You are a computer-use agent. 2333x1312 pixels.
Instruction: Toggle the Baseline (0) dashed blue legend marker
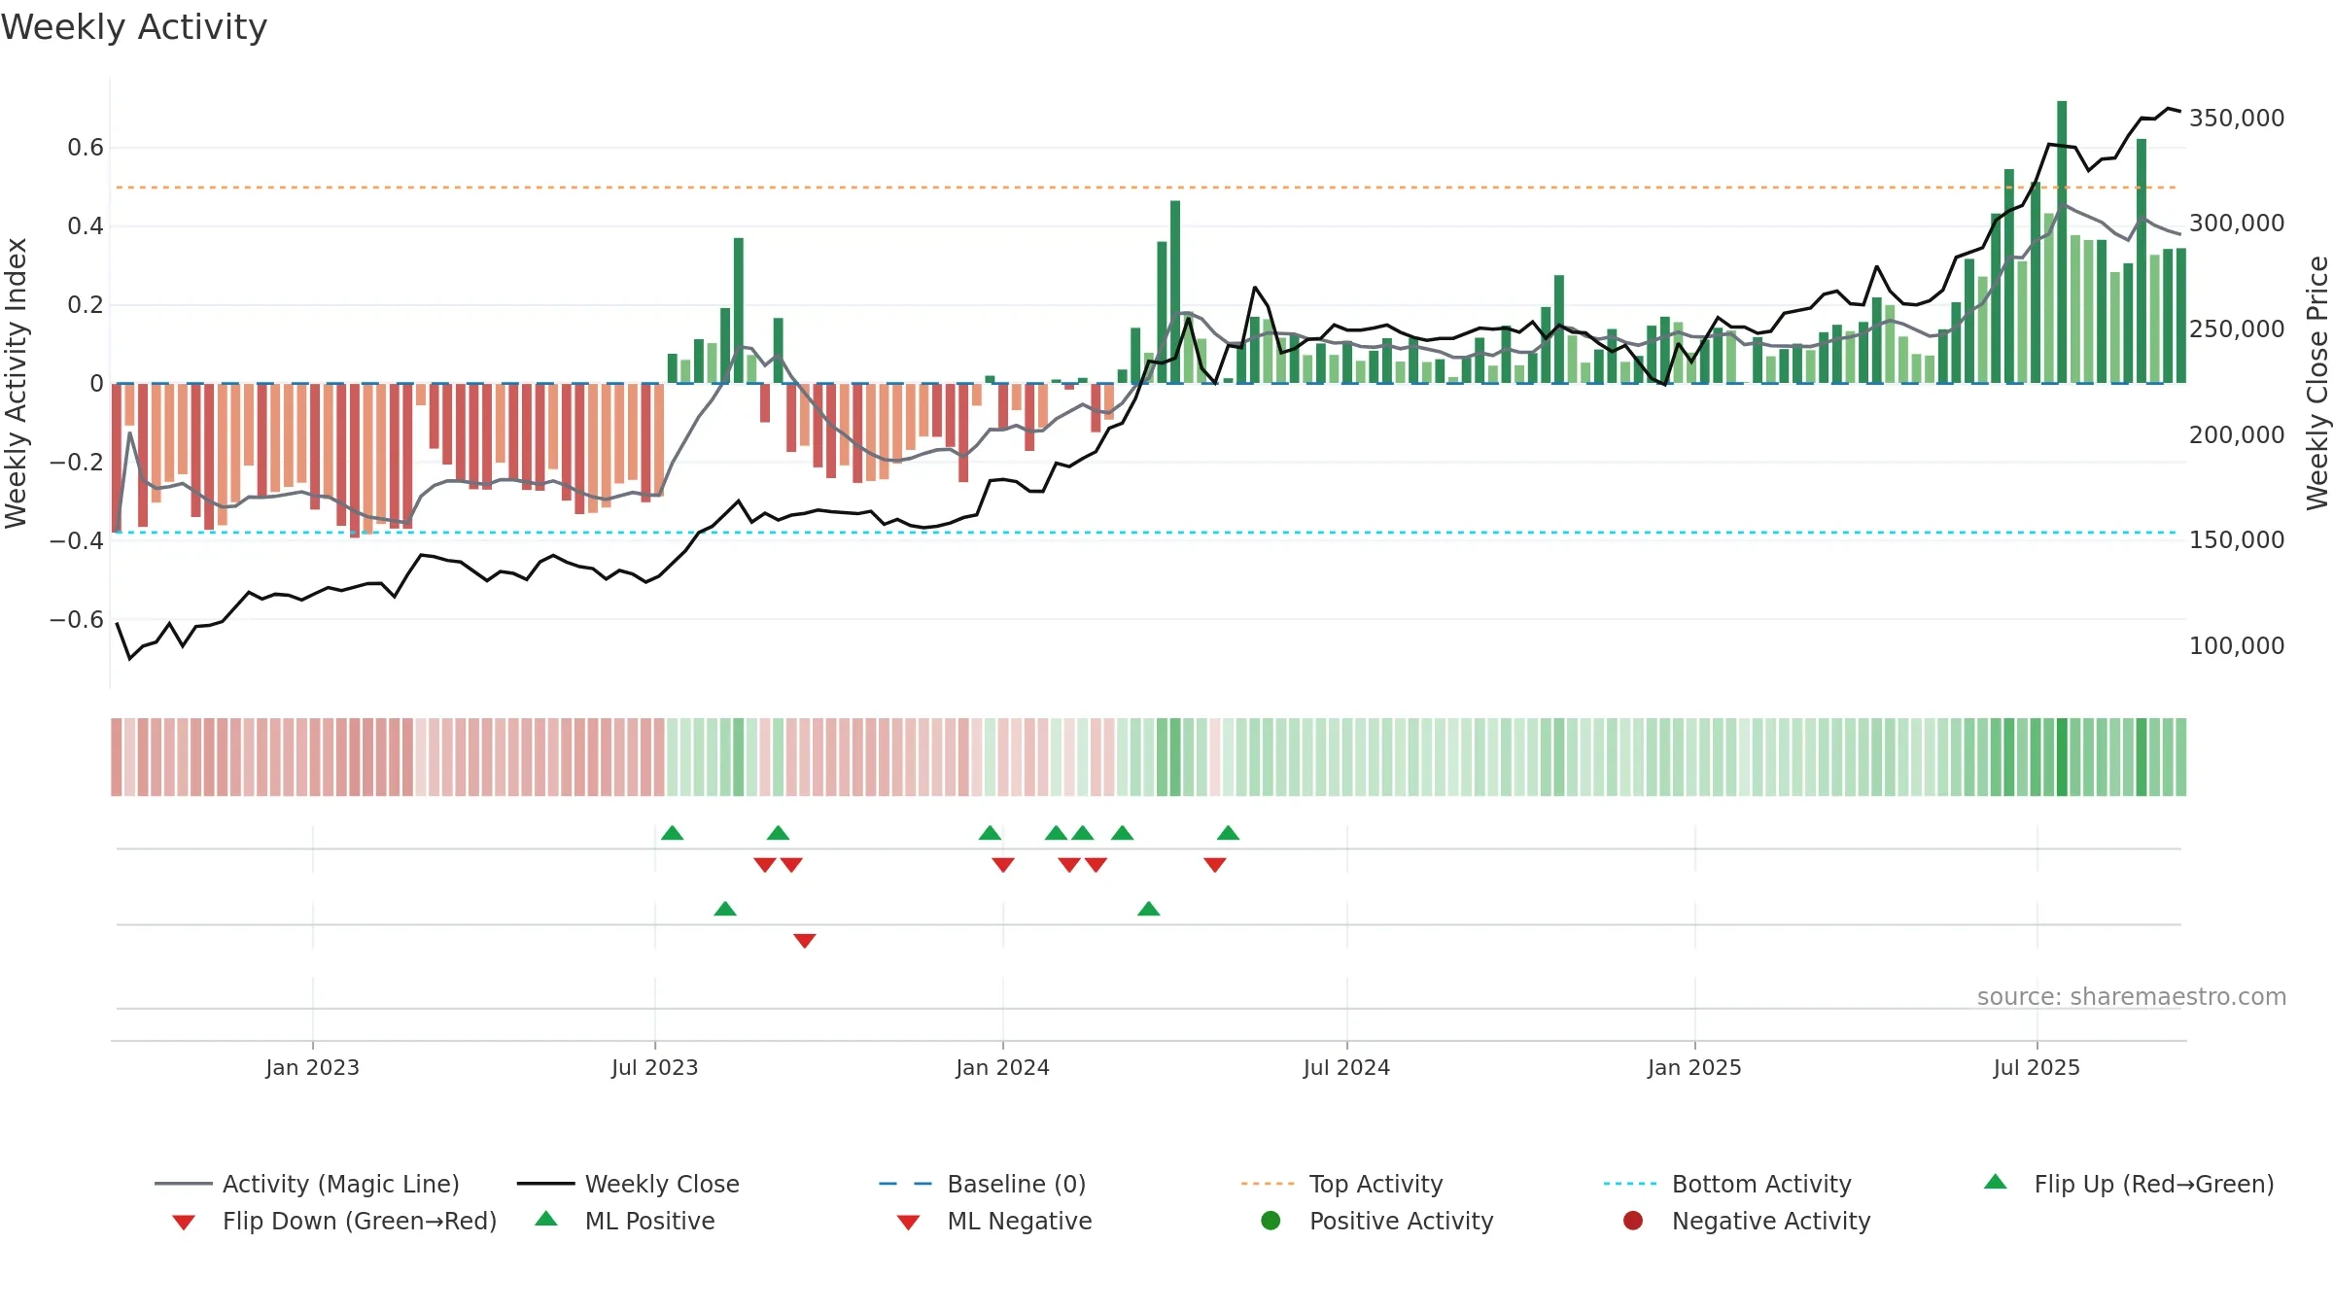905,1184
